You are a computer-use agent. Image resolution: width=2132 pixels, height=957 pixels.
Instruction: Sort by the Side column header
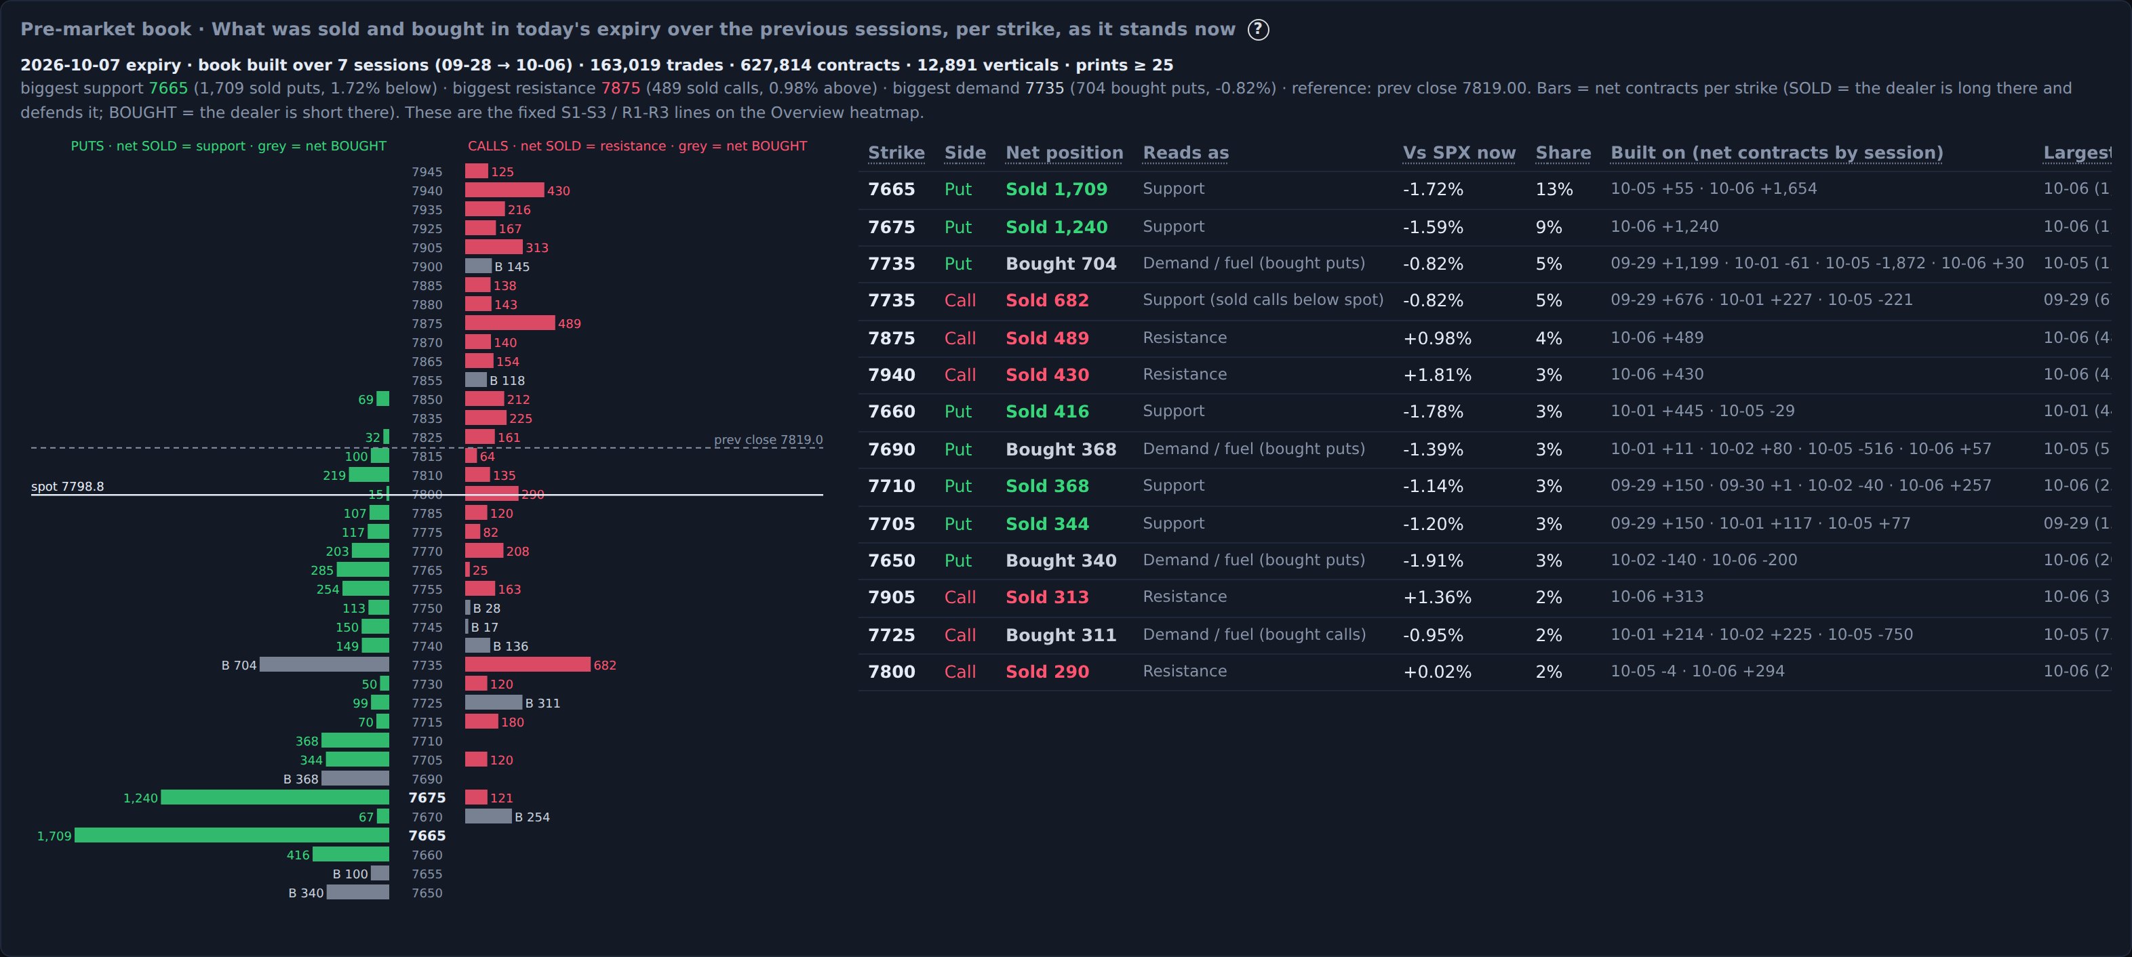point(964,153)
